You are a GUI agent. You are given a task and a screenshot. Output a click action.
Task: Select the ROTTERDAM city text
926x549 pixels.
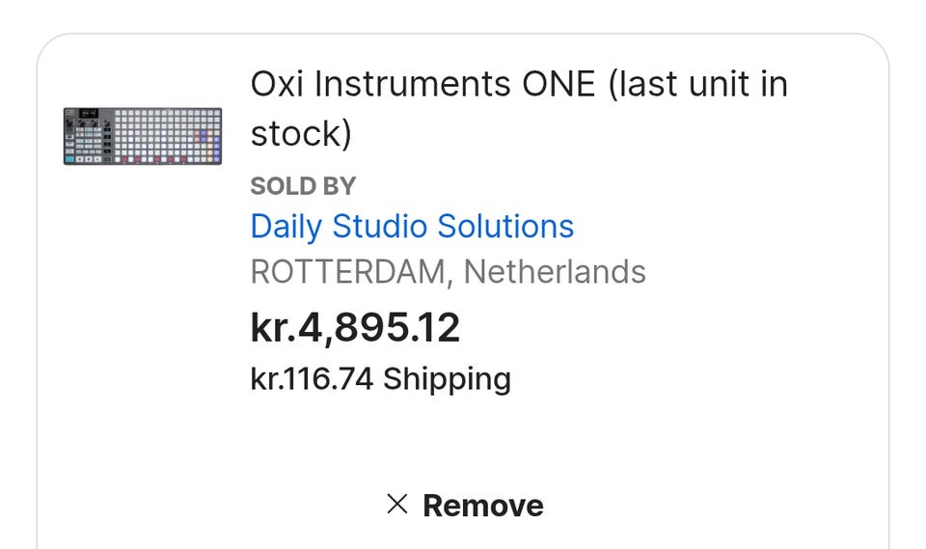tap(347, 272)
